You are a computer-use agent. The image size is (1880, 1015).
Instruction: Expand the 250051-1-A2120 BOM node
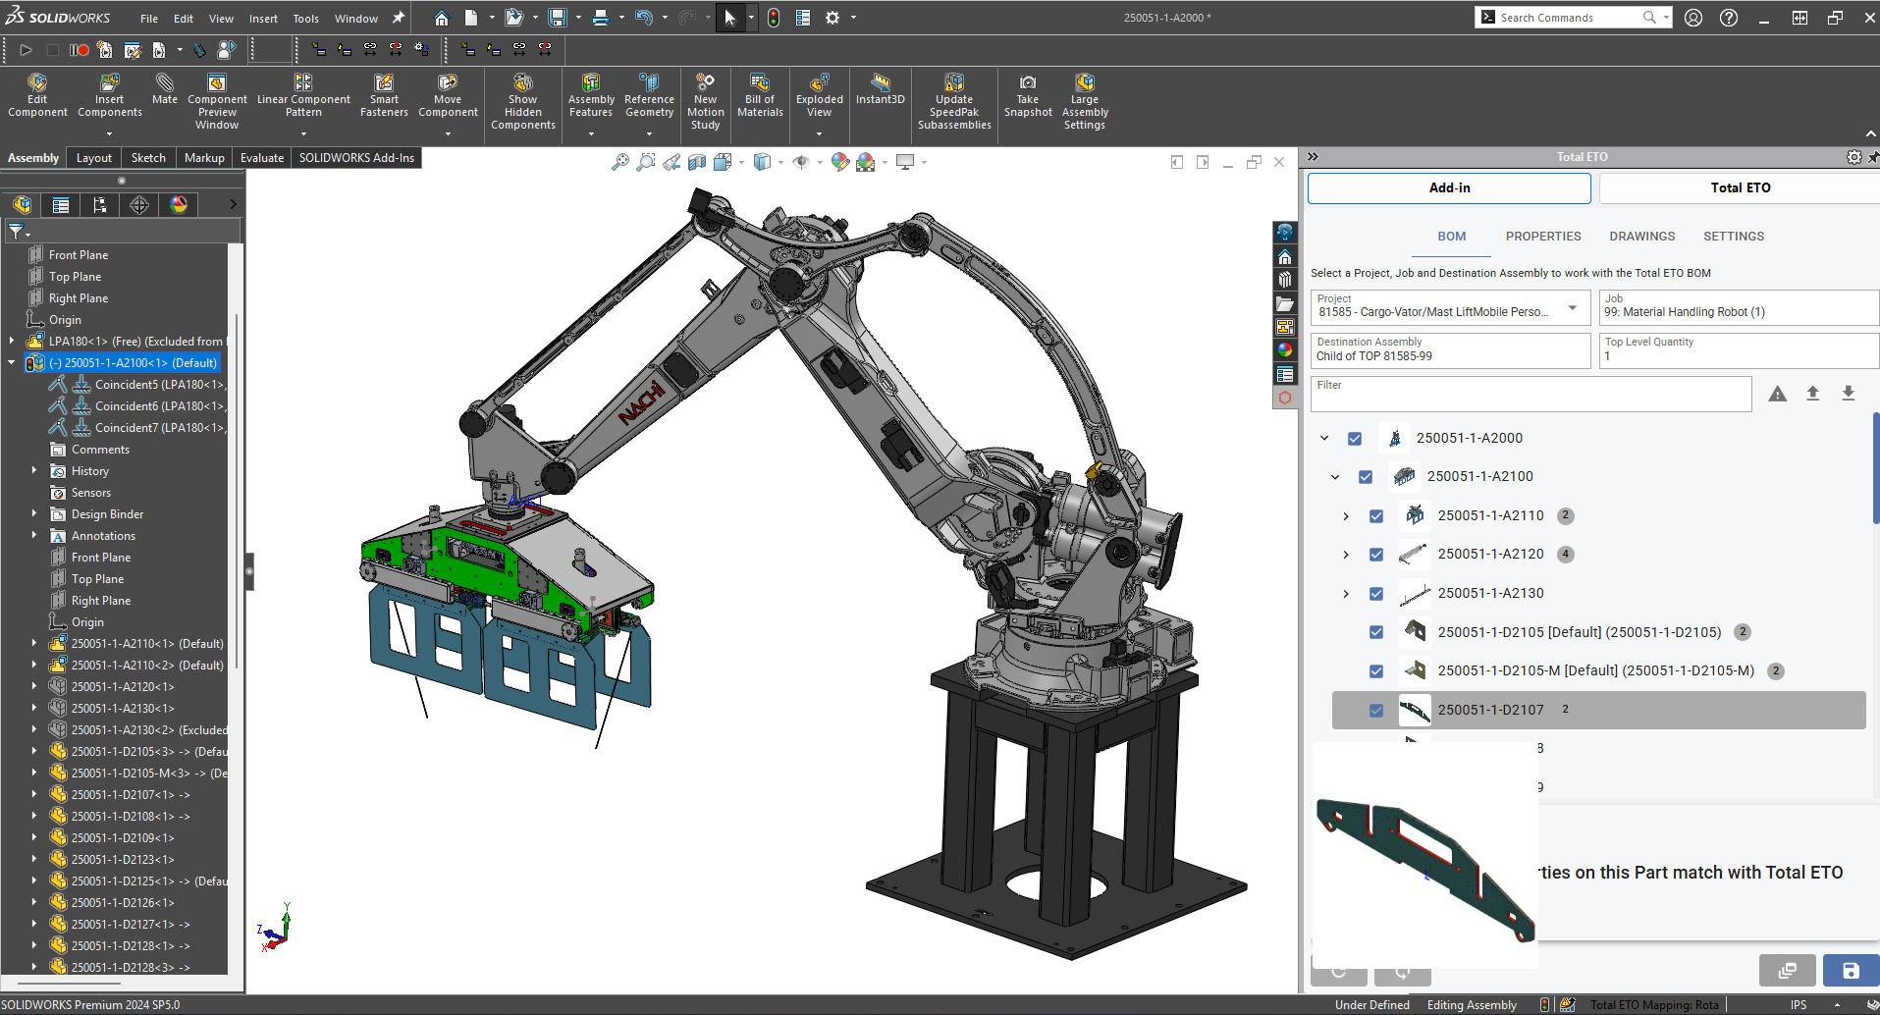click(x=1345, y=554)
